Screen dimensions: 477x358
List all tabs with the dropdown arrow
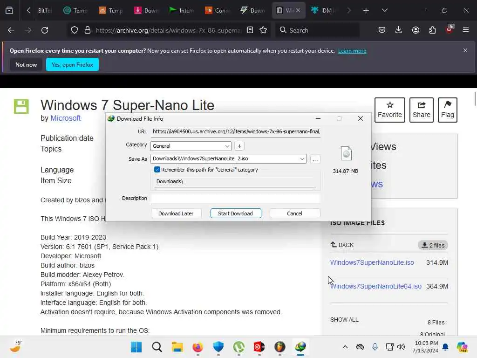tap(385, 10)
